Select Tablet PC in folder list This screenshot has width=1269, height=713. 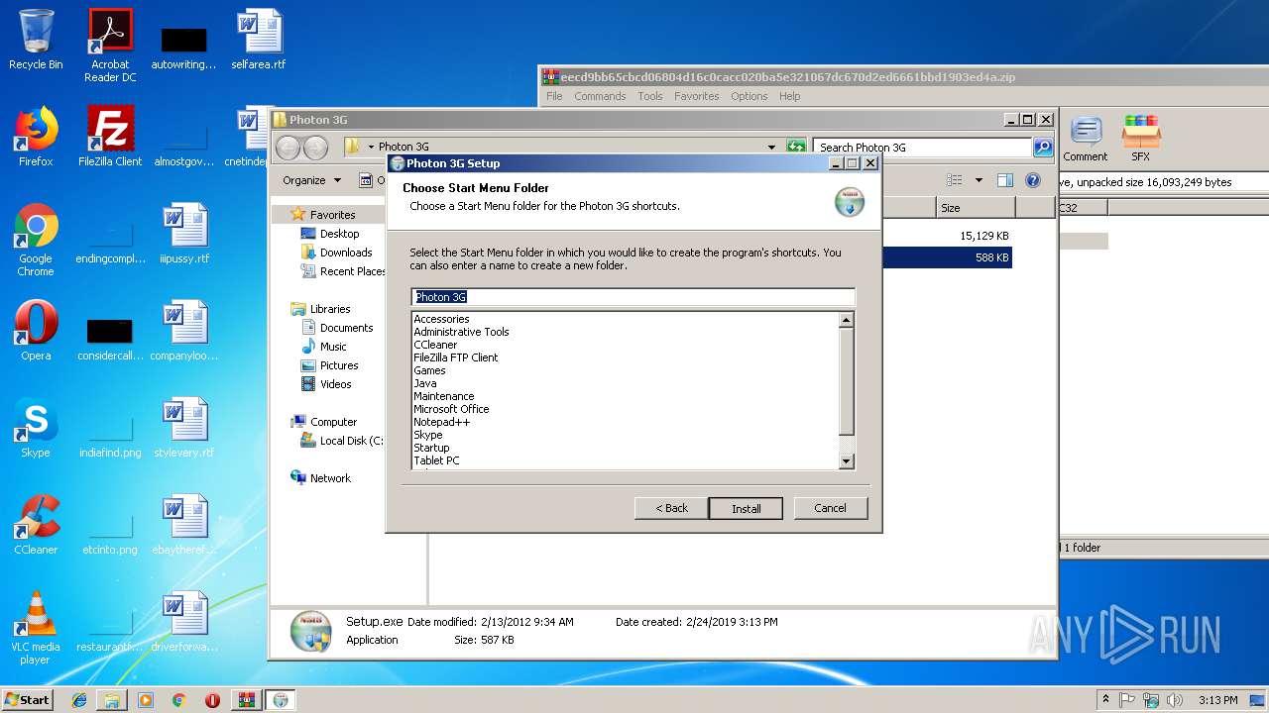point(436,460)
